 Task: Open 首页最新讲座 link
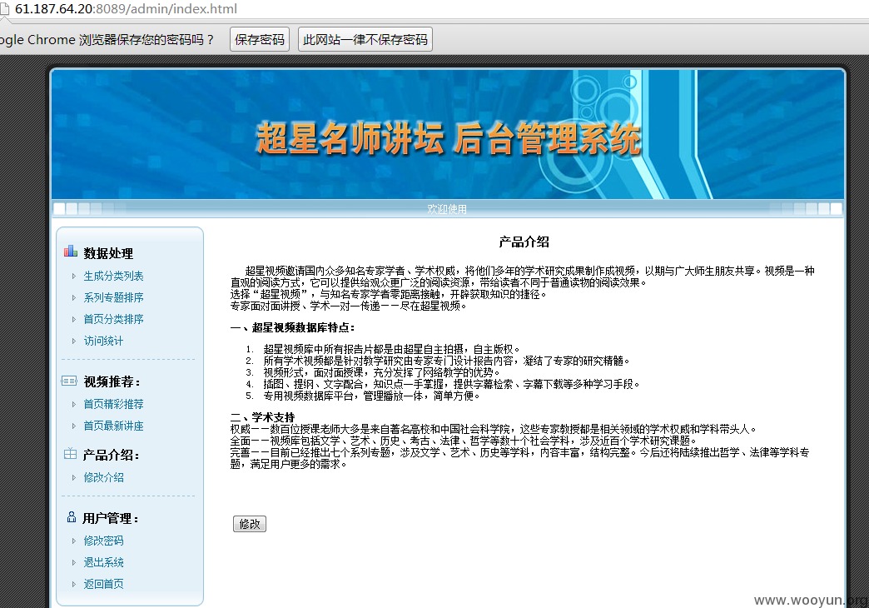(113, 426)
